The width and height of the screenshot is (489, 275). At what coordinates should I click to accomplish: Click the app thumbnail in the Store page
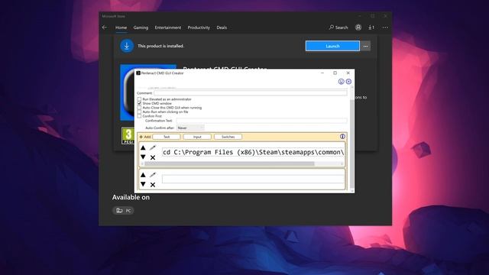tap(128, 92)
